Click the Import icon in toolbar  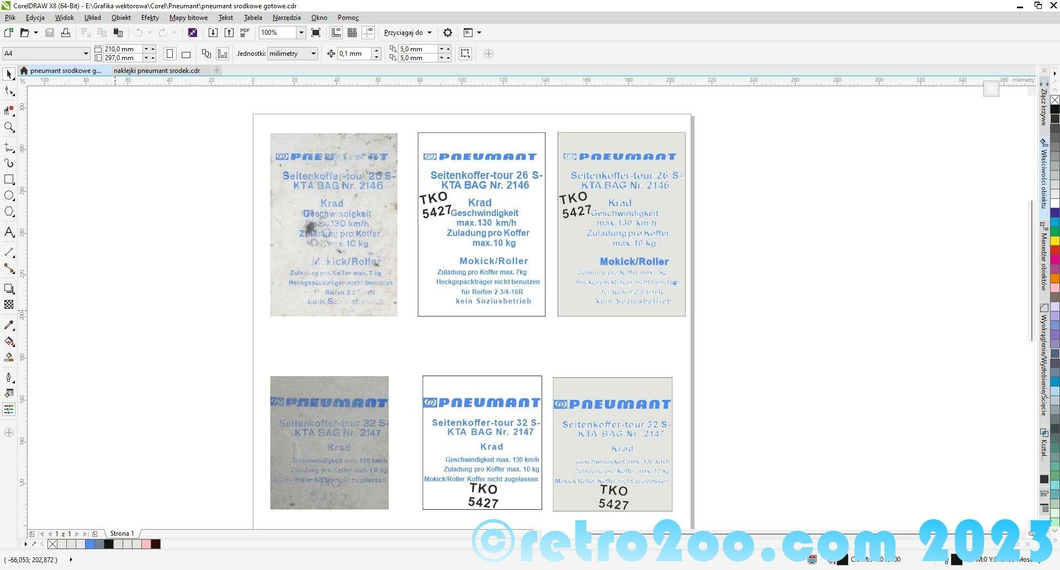pyautogui.click(x=213, y=33)
